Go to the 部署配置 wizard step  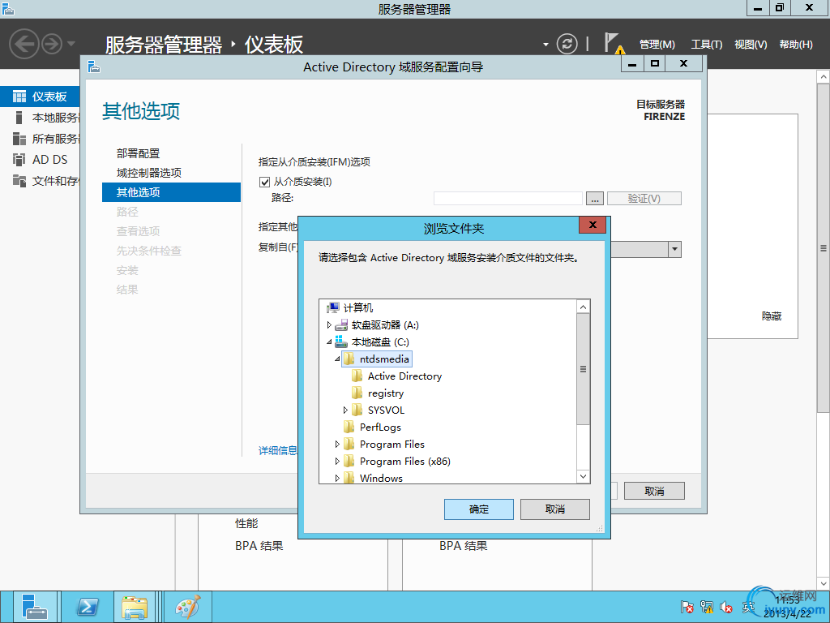(x=138, y=153)
